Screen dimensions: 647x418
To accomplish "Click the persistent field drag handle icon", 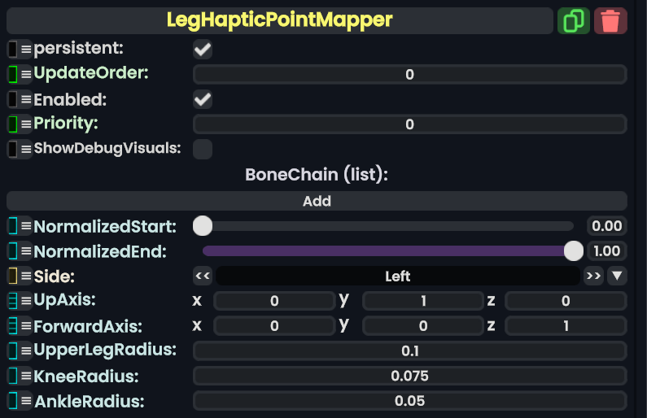I will pyautogui.click(x=13, y=50).
